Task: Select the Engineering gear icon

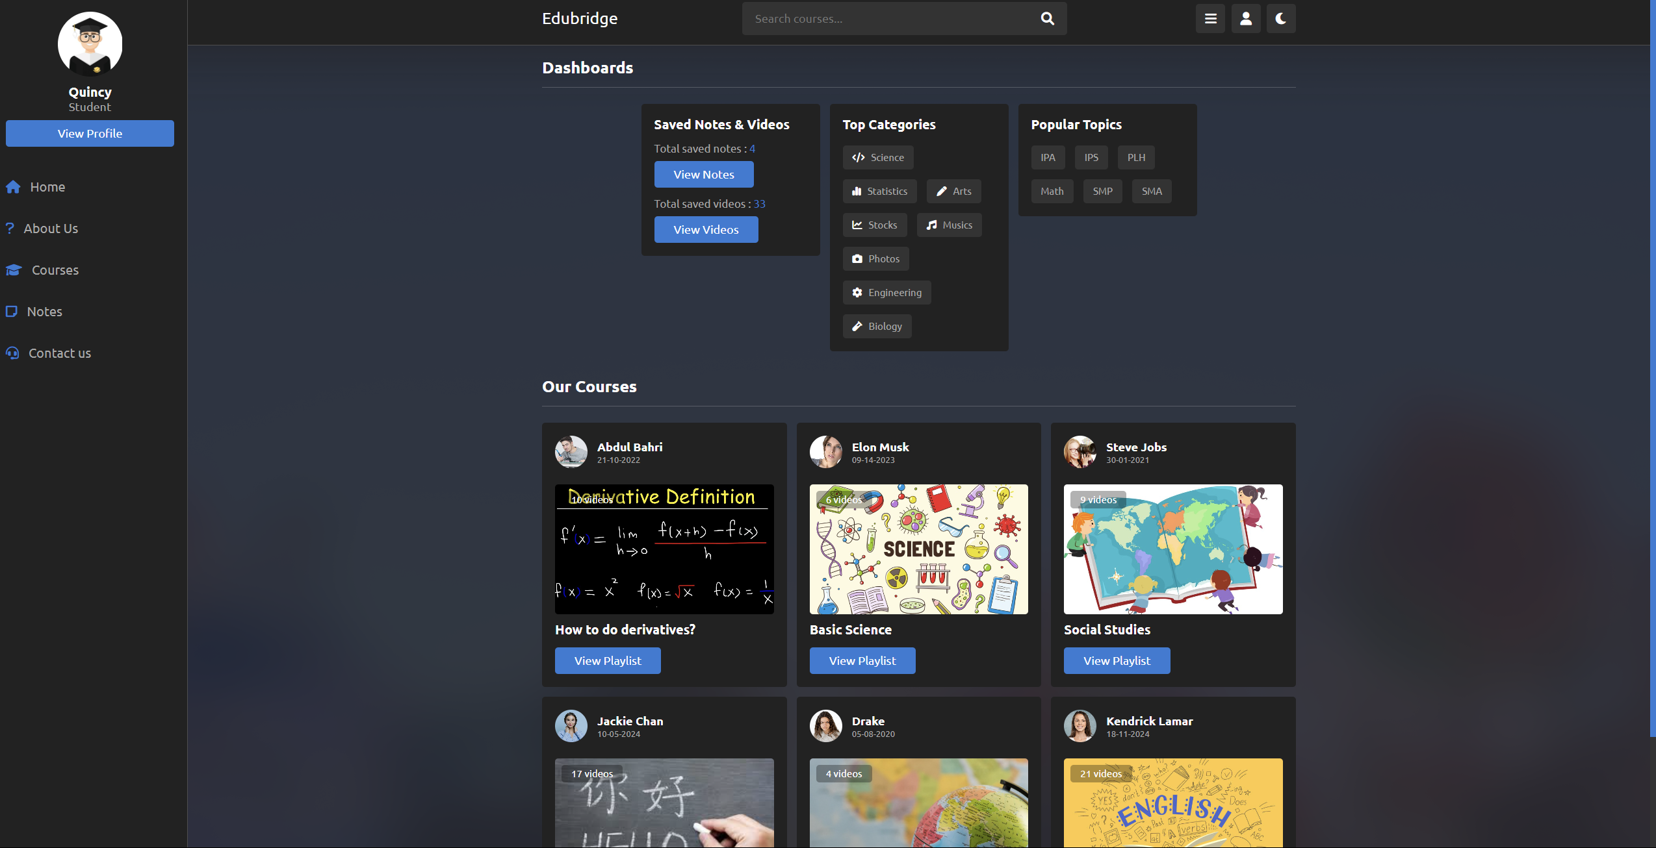Action: (x=857, y=292)
